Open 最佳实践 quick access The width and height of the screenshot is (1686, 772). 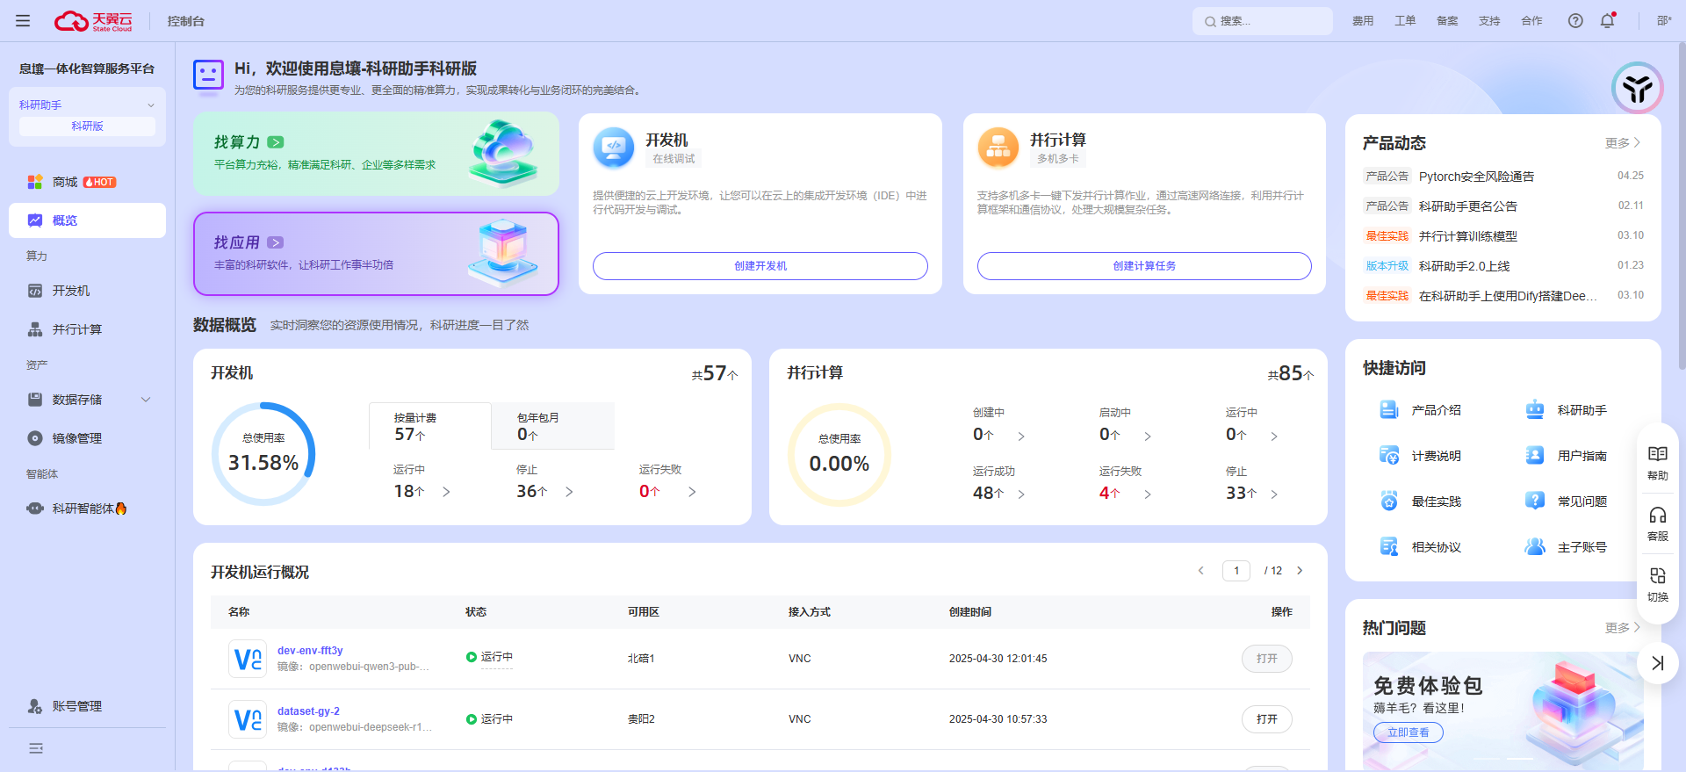click(1421, 501)
